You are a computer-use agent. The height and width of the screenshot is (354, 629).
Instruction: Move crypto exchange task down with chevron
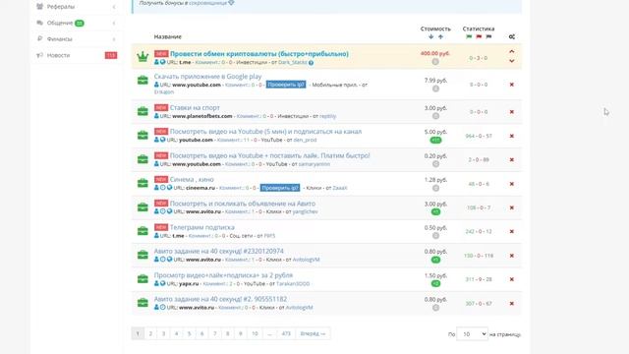tap(511, 61)
